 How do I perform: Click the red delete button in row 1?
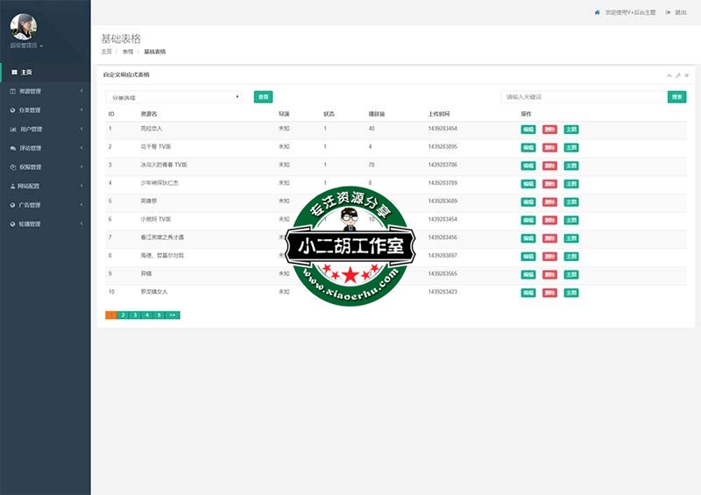pyautogui.click(x=549, y=129)
